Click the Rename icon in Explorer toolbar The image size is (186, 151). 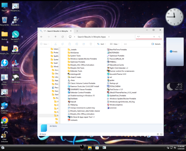tap(77, 44)
